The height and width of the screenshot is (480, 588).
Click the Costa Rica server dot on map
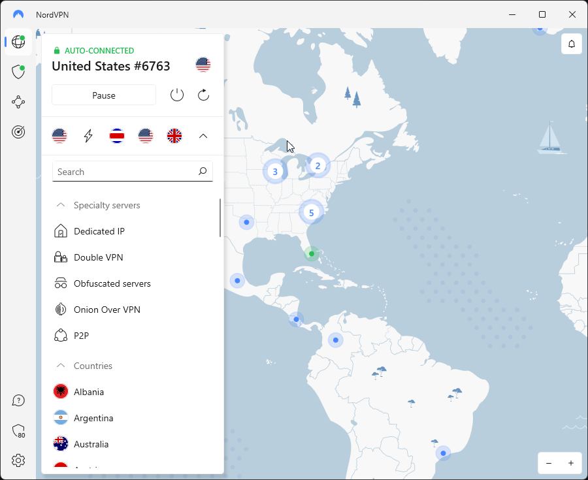296,319
